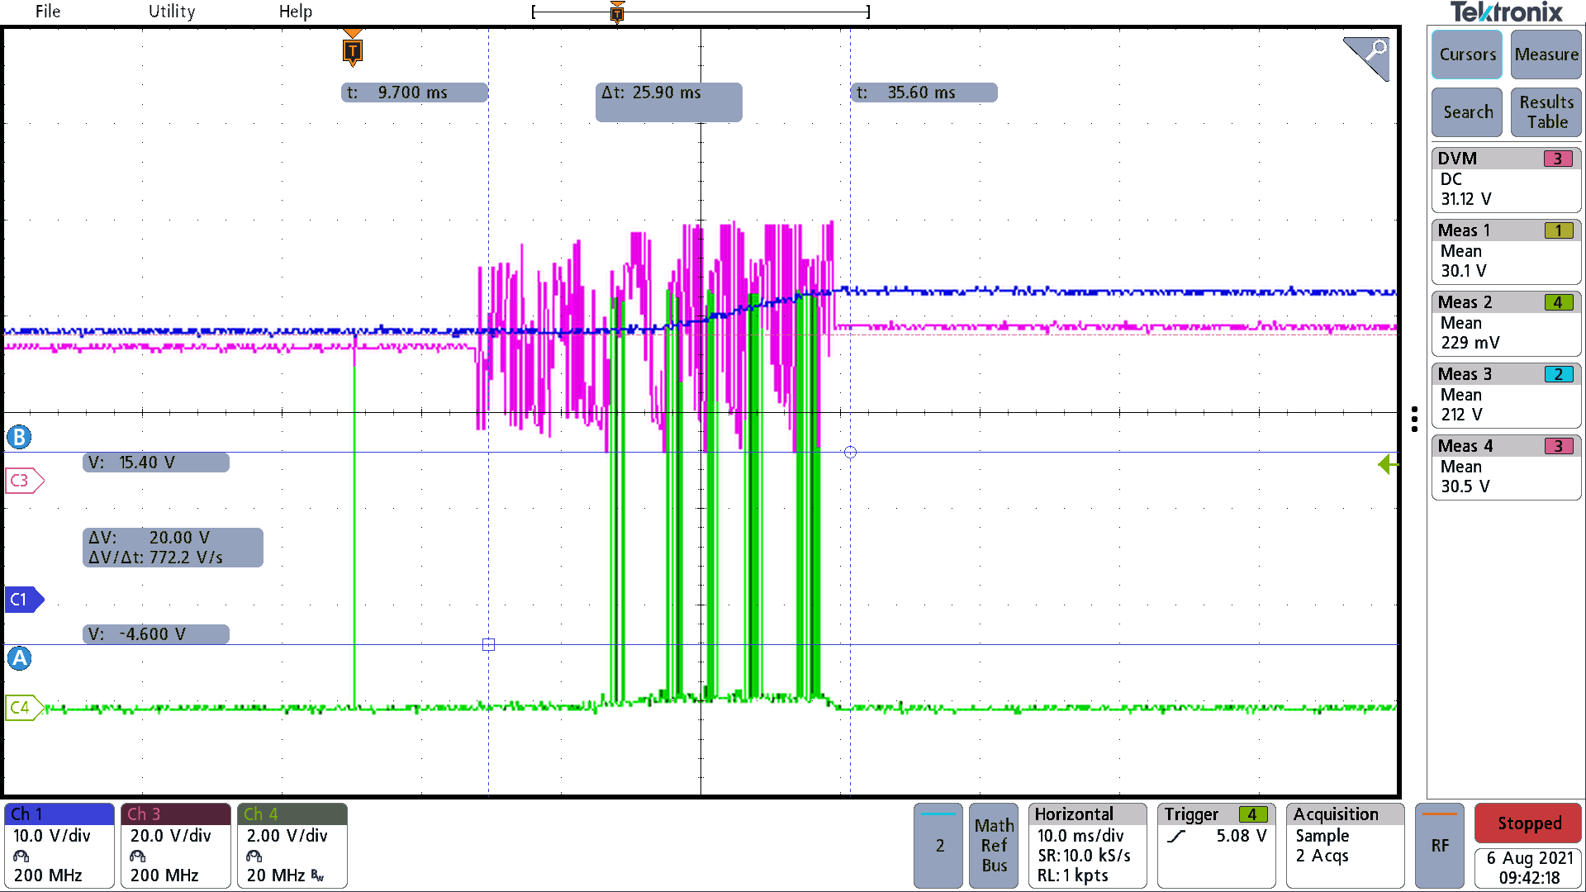Click the orange trigger position marker
Viewport: 1586px width, 892px height.
pos(353,51)
